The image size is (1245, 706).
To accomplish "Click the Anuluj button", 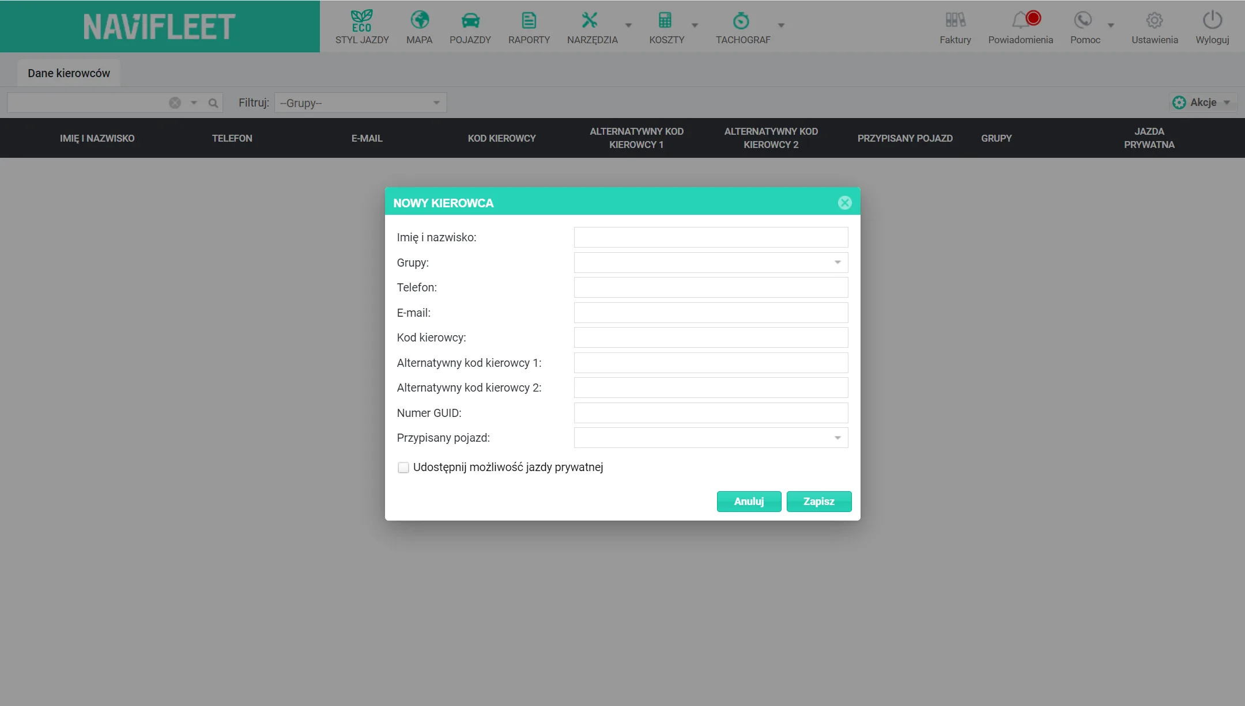I will pyautogui.click(x=749, y=502).
